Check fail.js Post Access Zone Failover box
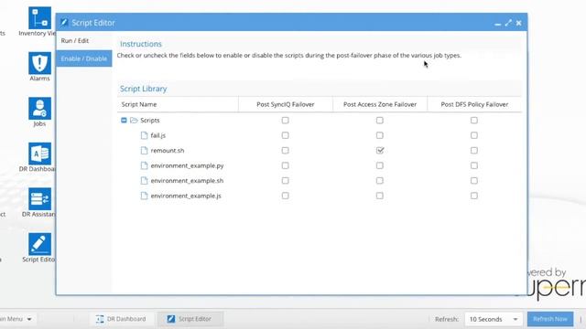The image size is (586, 329). 380,135
